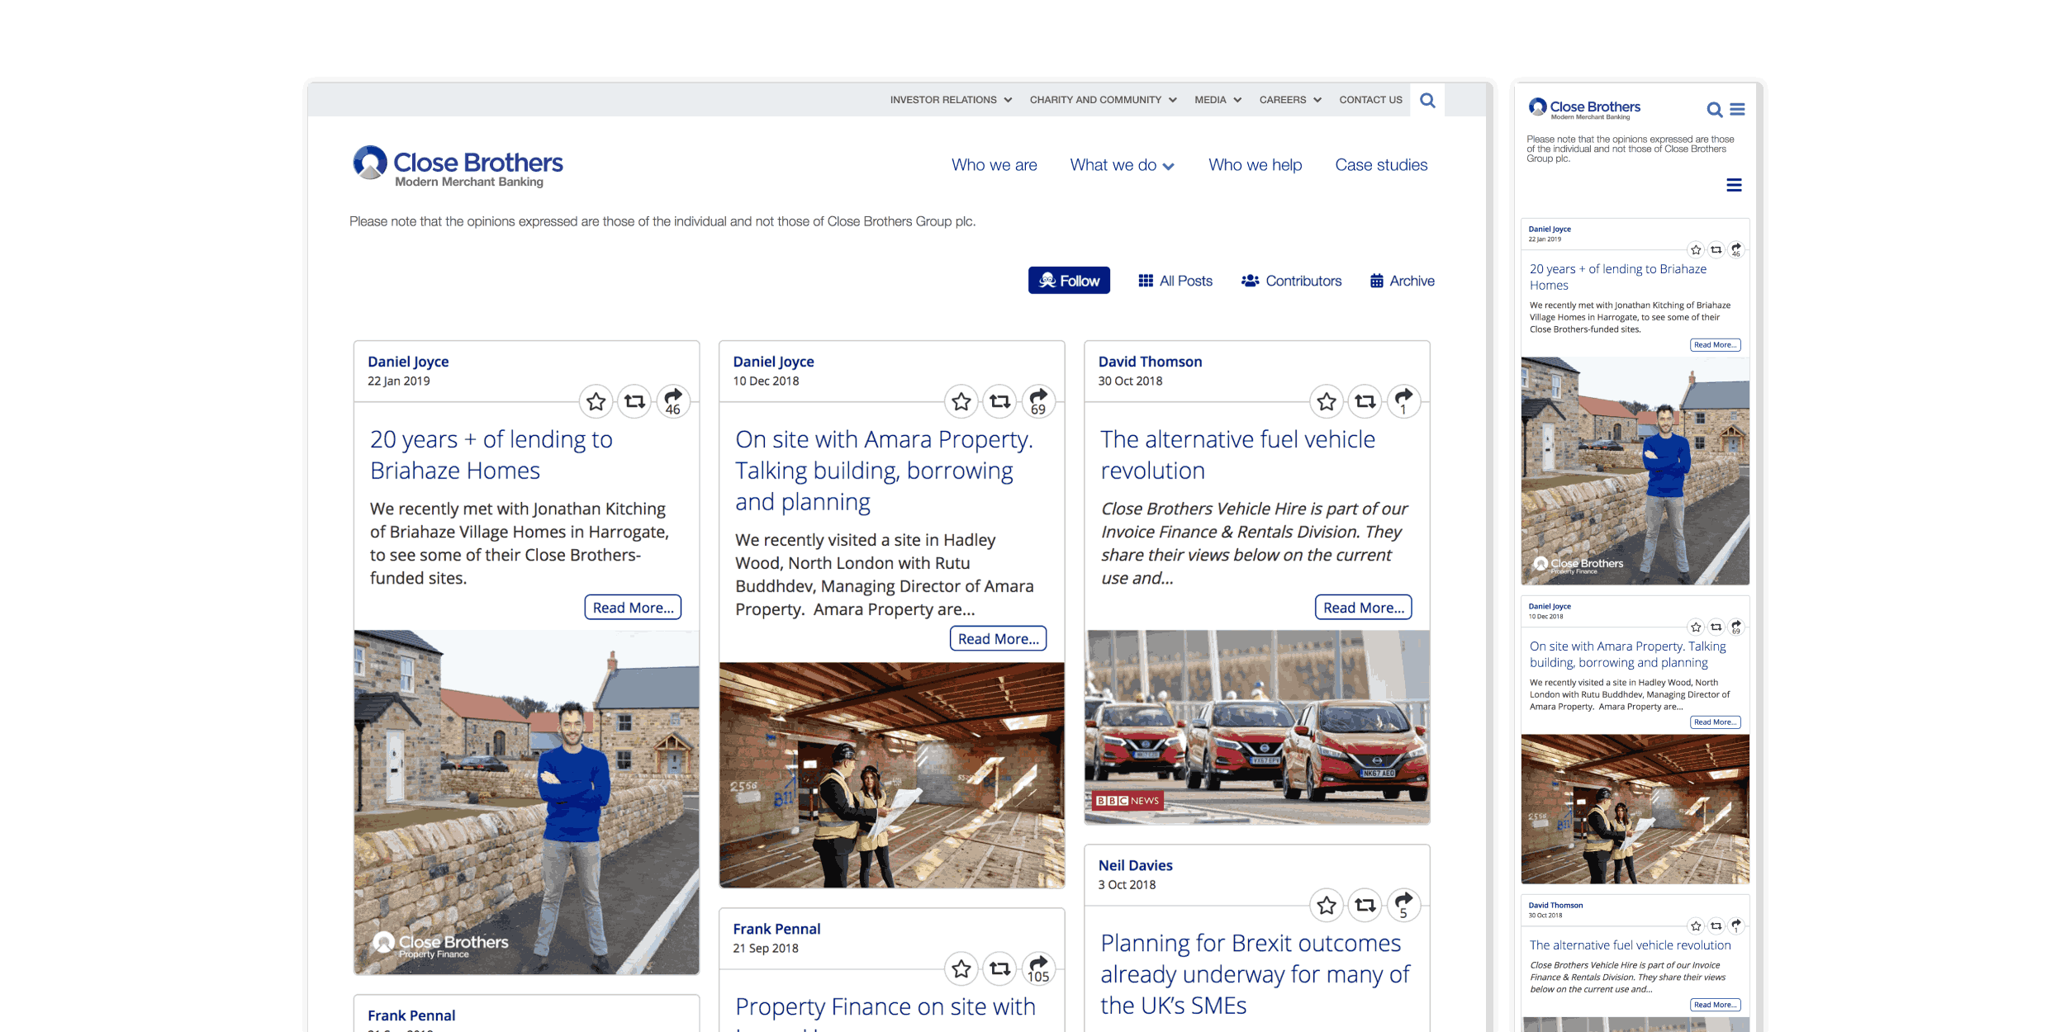
Task: Click author name Frank Pennal above 21 Sep 2018
Action: pos(776,929)
